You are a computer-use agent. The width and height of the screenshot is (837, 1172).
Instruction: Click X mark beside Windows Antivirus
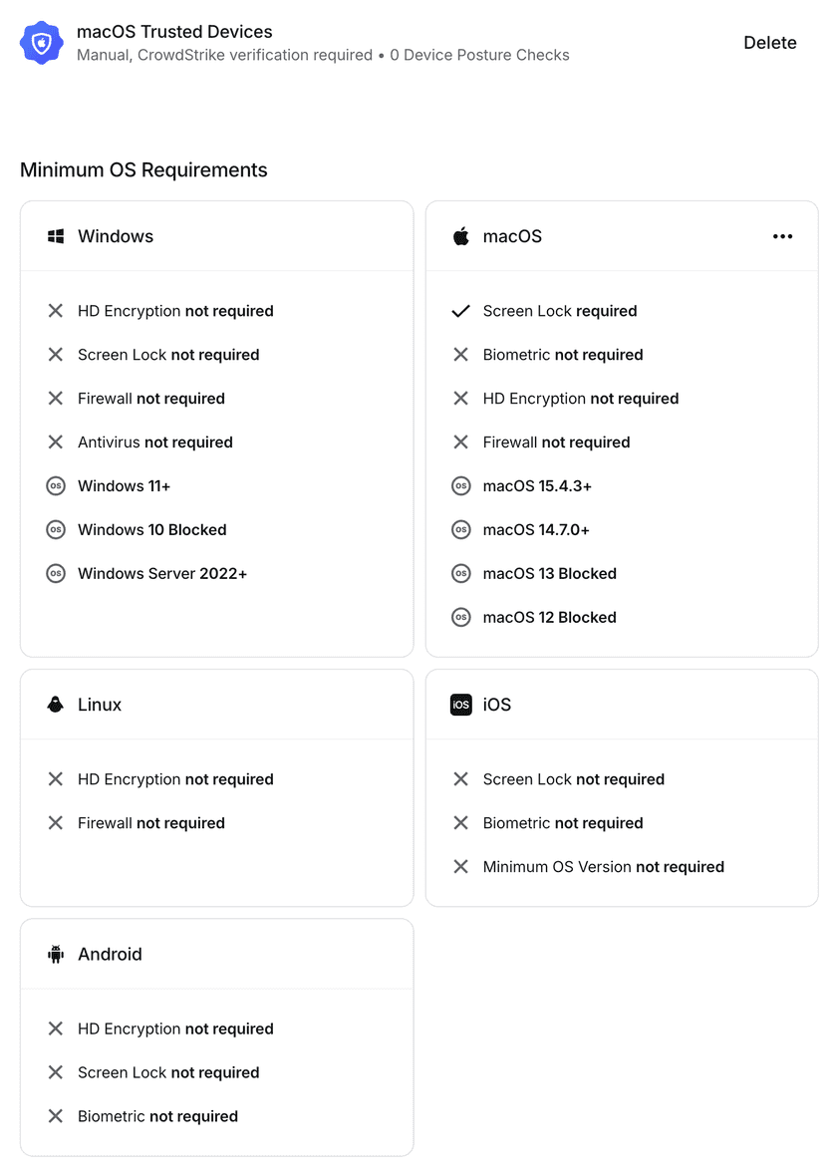tap(56, 442)
